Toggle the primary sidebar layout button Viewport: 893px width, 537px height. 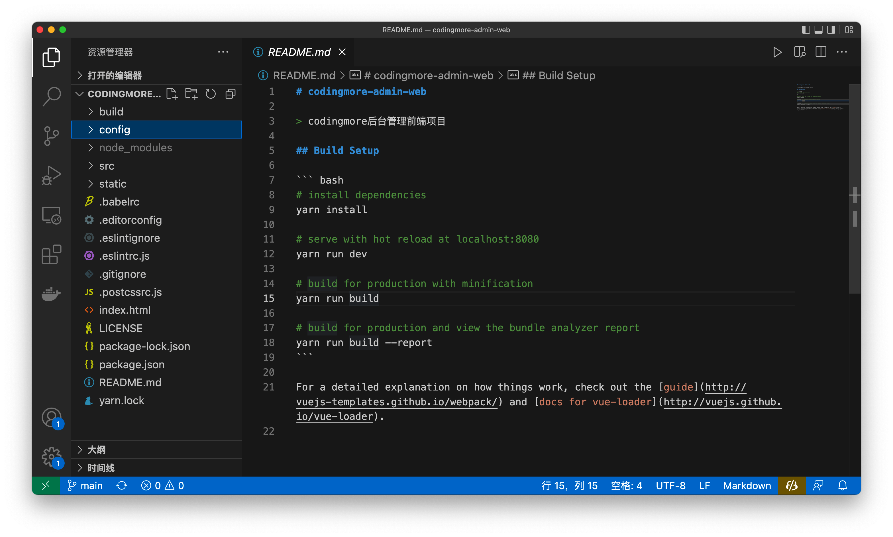click(806, 30)
